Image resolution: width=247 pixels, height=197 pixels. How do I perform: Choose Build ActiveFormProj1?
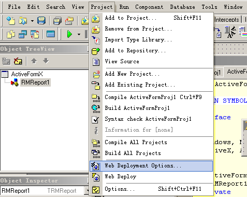tap(151, 108)
